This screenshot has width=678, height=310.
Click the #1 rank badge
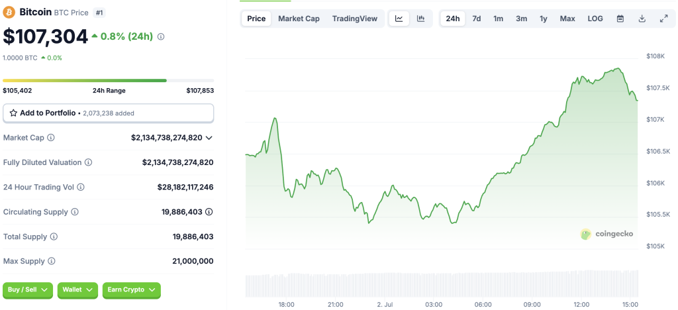tap(99, 13)
